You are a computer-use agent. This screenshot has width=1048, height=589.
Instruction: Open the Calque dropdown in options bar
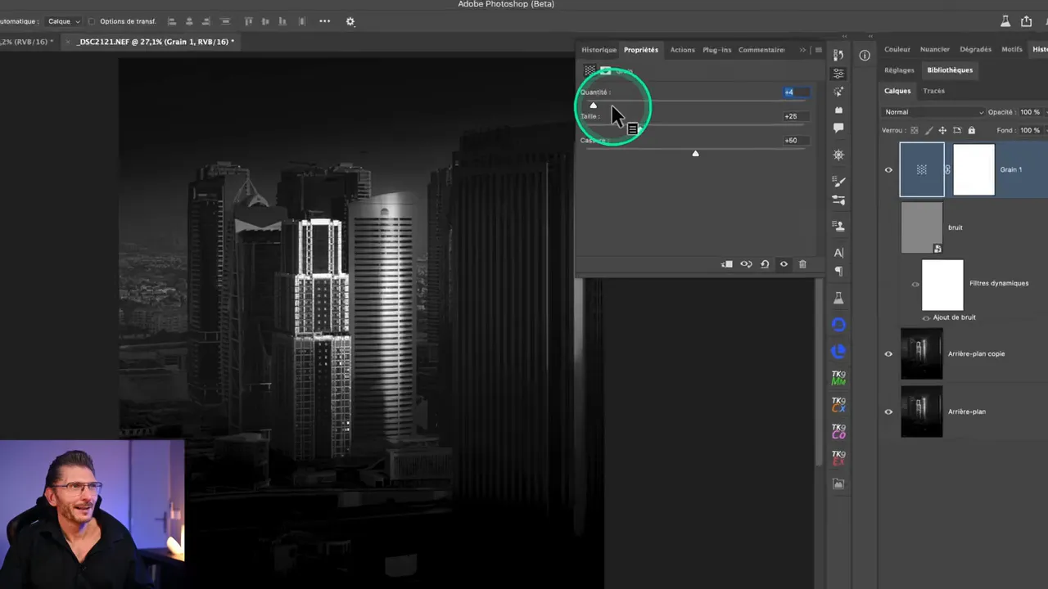coord(64,21)
